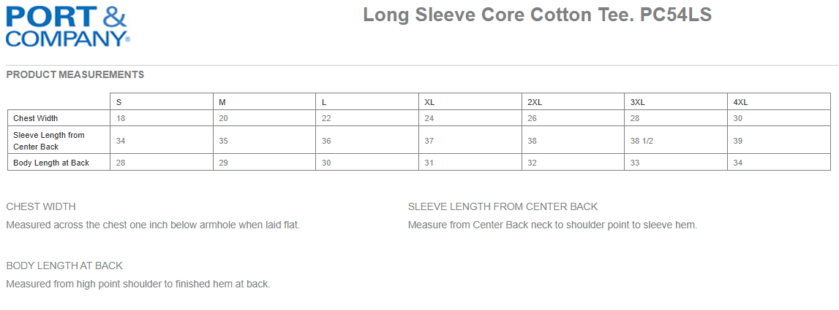Select the chest width value 24
The height and width of the screenshot is (310, 839).
coord(429,118)
